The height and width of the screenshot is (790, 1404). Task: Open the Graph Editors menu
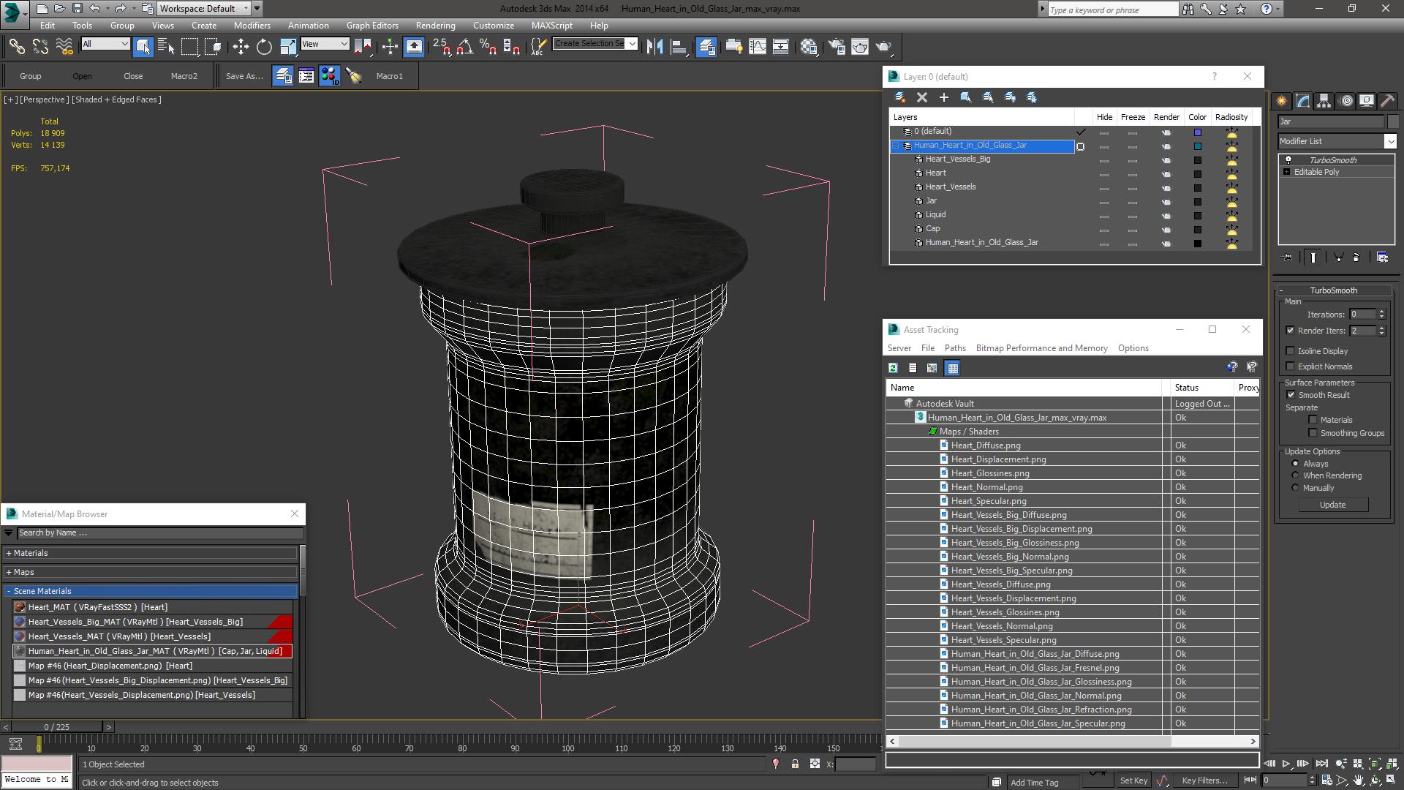(x=372, y=26)
